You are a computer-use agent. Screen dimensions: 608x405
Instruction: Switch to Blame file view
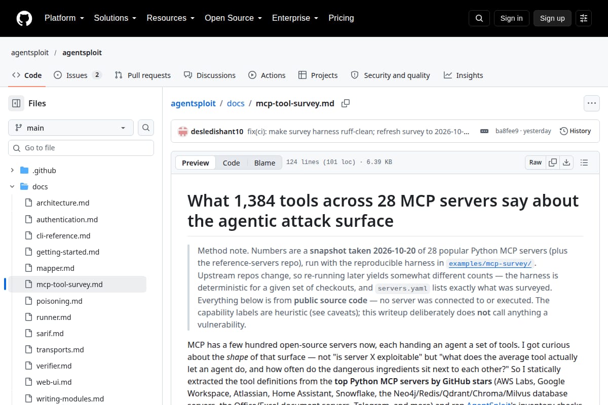[265, 163]
